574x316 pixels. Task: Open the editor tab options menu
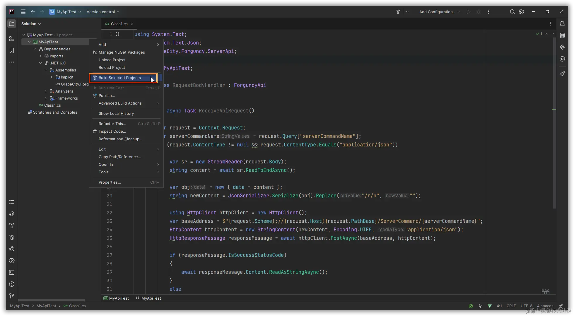coord(551,24)
